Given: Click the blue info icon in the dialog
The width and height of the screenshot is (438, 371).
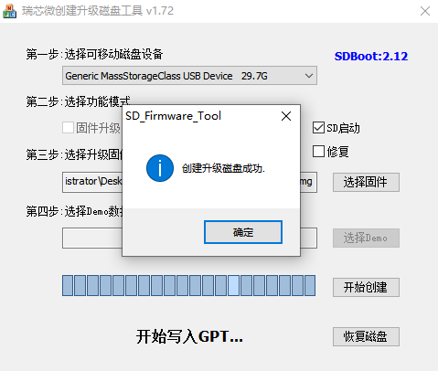Looking at the screenshot, I should tap(160, 168).
